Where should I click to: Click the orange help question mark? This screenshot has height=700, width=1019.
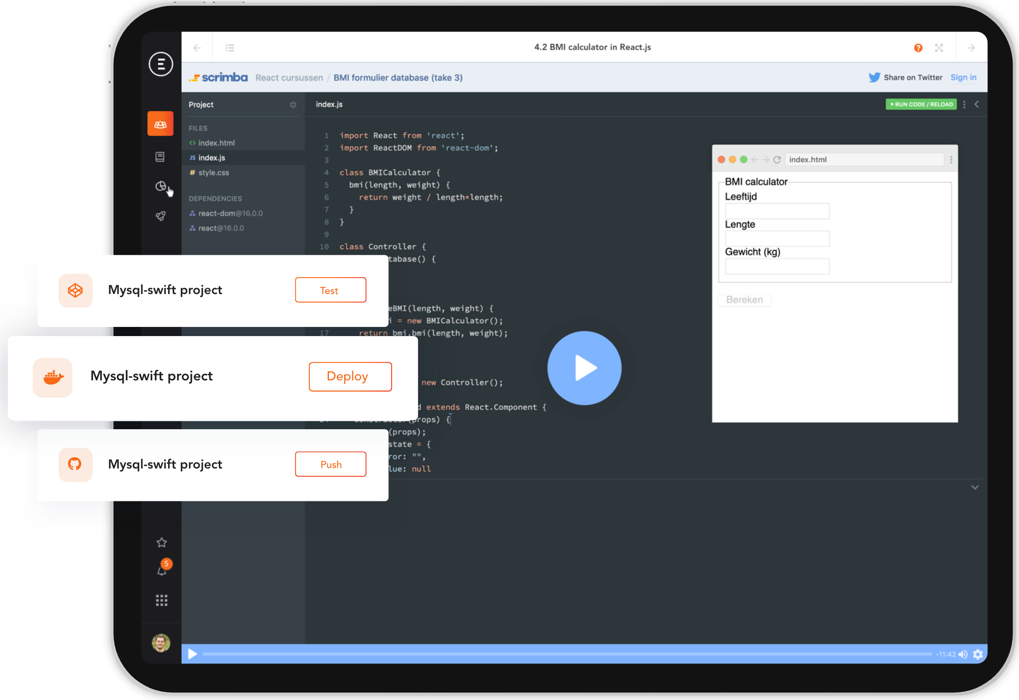pyautogui.click(x=918, y=47)
